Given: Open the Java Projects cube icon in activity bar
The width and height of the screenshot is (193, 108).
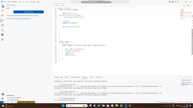Looking at the screenshot, I should pos(2,40).
